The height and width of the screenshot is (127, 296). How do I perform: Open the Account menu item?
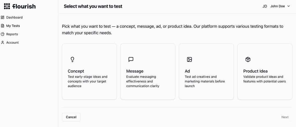tap(12, 43)
